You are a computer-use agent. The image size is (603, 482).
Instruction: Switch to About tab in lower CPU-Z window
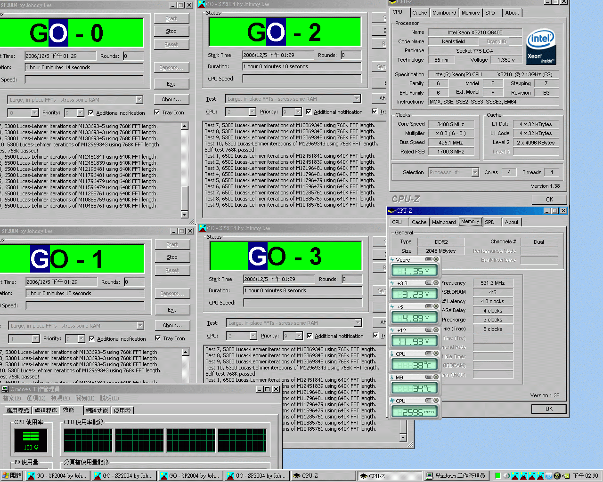[512, 222]
